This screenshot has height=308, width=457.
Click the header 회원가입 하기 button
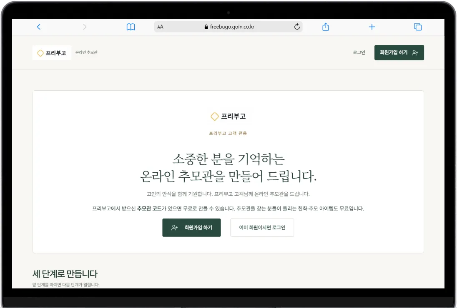[399, 52]
